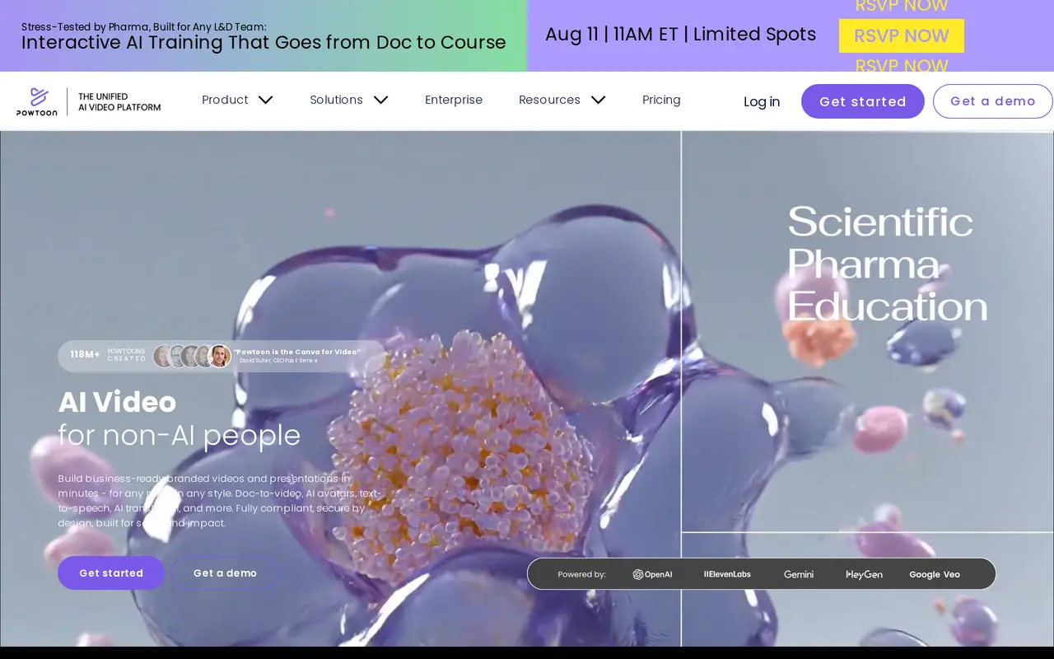Click the header Get a demo button
This screenshot has width=1054, height=659.
pyautogui.click(x=993, y=101)
